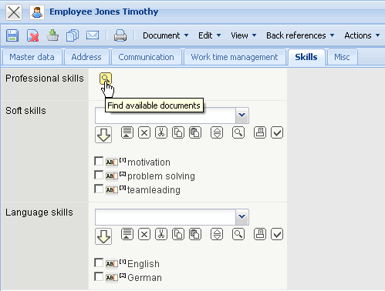Viewport: 385px width, 291px height.
Task: Click the yellow down arrow under Soft skills
Action: point(103,135)
